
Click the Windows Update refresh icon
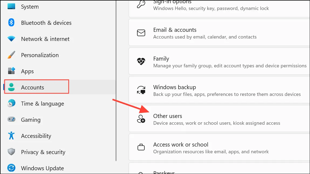tap(11, 168)
